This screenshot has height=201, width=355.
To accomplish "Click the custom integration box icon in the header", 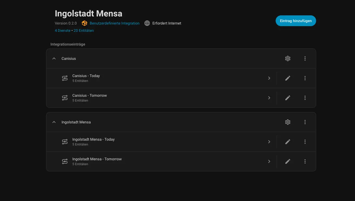I will pyautogui.click(x=84, y=23).
